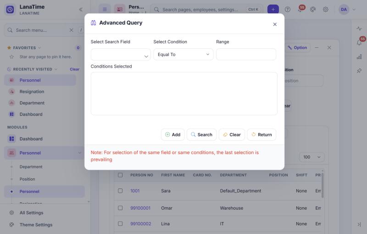
Task: Open recently visited Personnel page
Action: tap(40, 80)
